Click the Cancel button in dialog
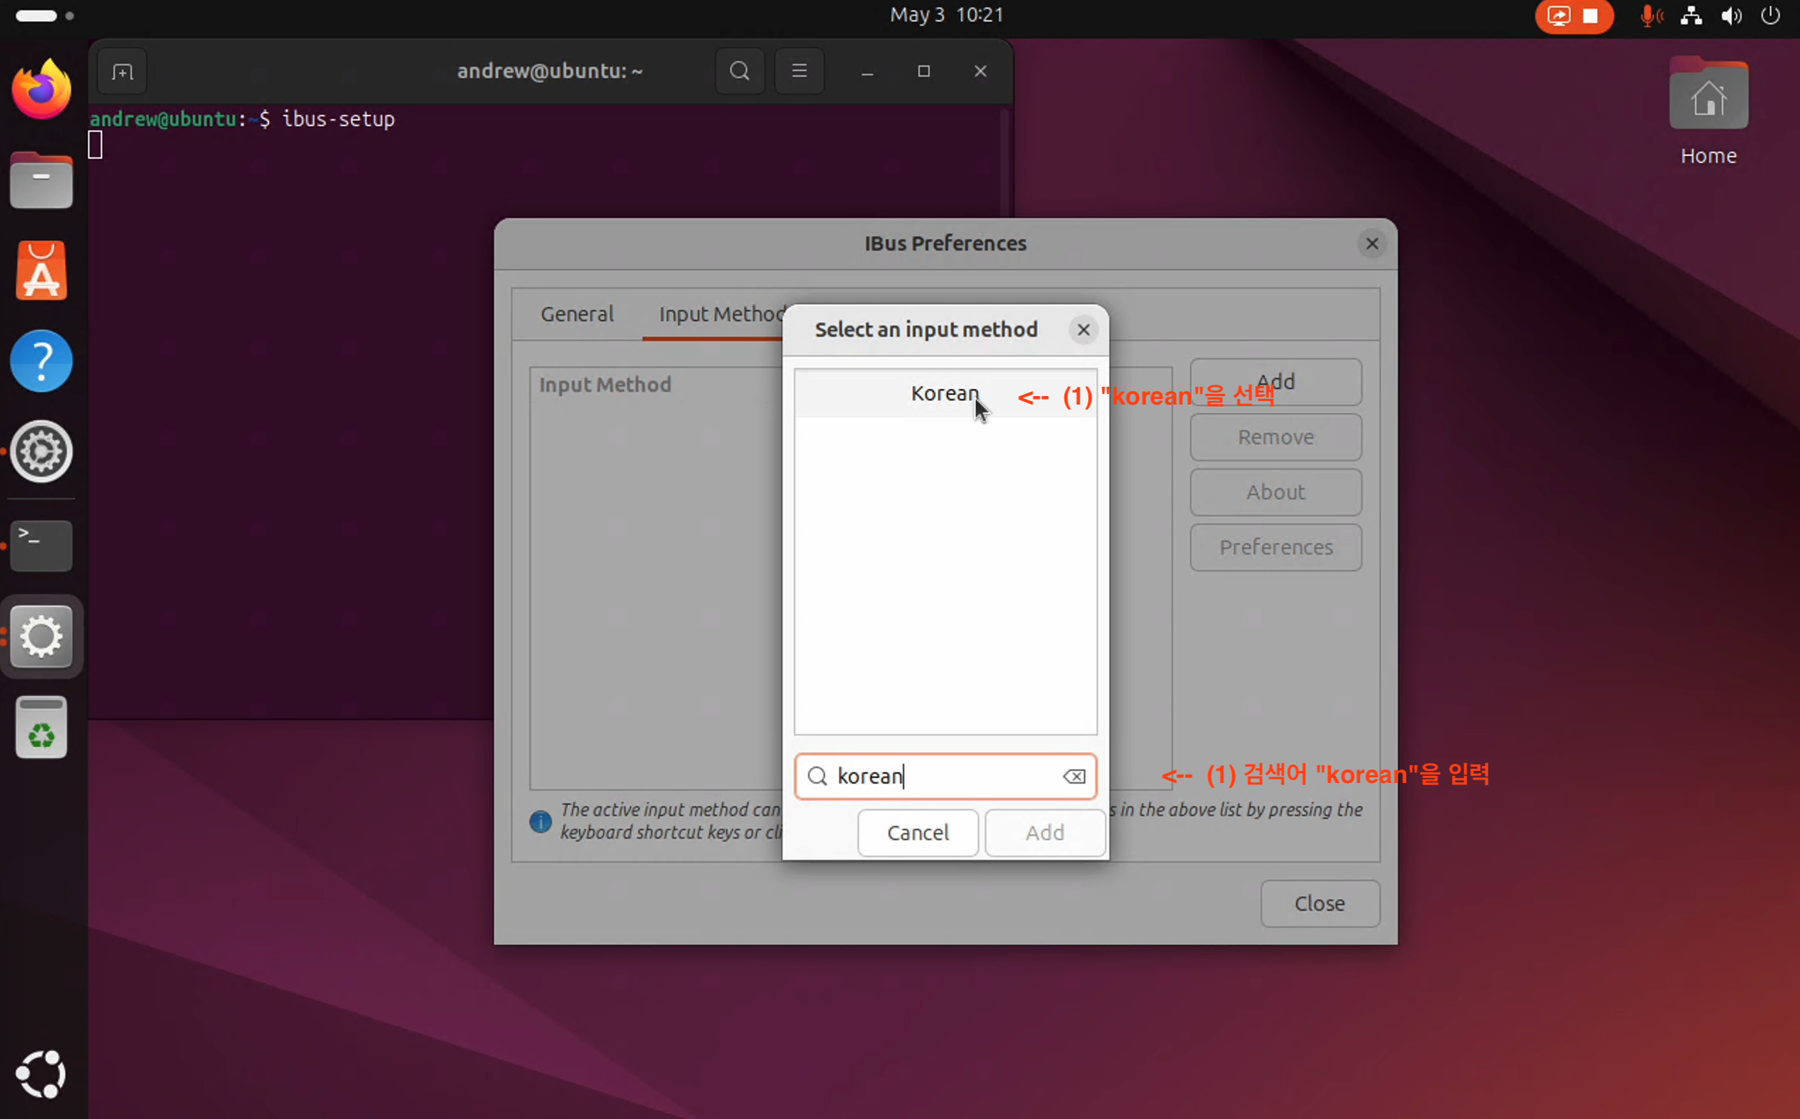 (x=918, y=833)
